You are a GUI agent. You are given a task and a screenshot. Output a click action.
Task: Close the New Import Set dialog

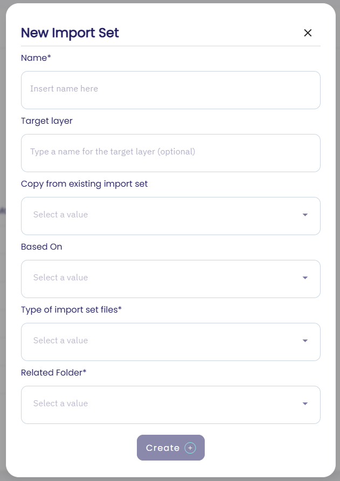pyautogui.click(x=308, y=33)
